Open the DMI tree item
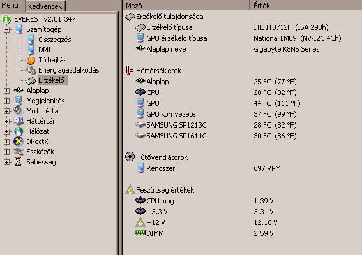Screen dimensions: 362x255 coord(44,50)
